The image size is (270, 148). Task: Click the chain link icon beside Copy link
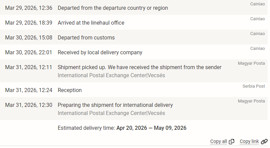[x=264, y=142]
